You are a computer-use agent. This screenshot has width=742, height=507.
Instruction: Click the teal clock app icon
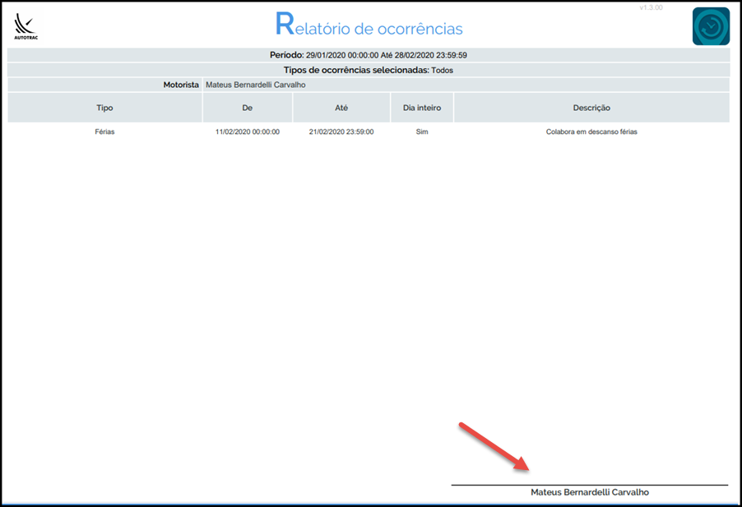(x=711, y=26)
